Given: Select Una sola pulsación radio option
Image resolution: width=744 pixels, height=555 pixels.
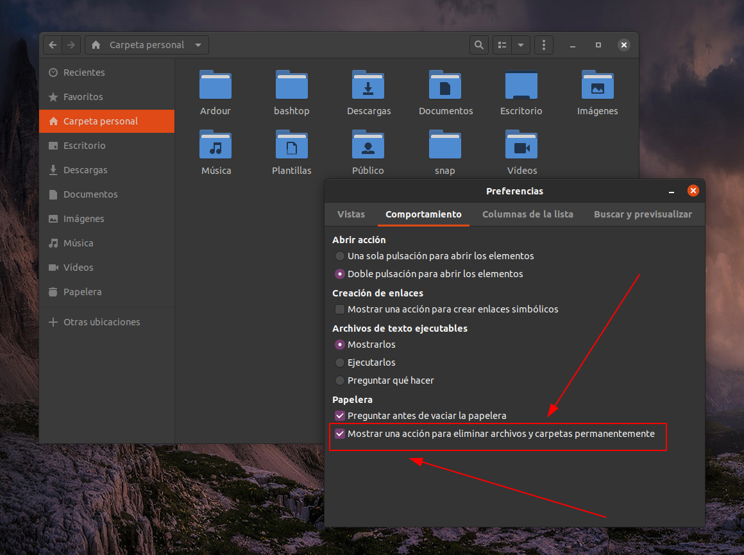Looking at the screenshot, I should pos(340,256).
